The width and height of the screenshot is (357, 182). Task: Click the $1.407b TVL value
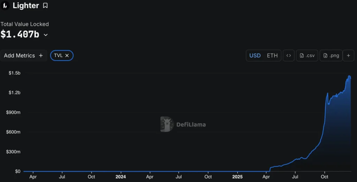[x=20, y=34]
